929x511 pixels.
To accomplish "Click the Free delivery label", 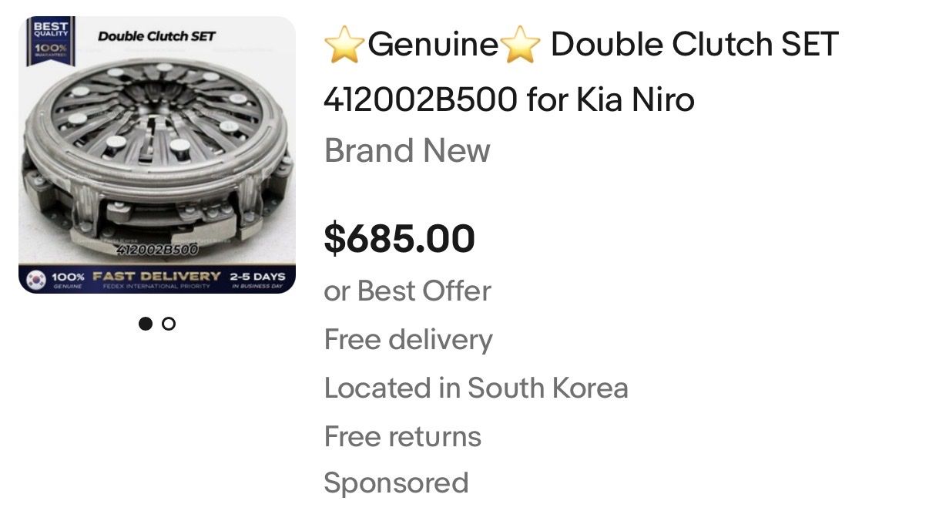I will (407, 339).
